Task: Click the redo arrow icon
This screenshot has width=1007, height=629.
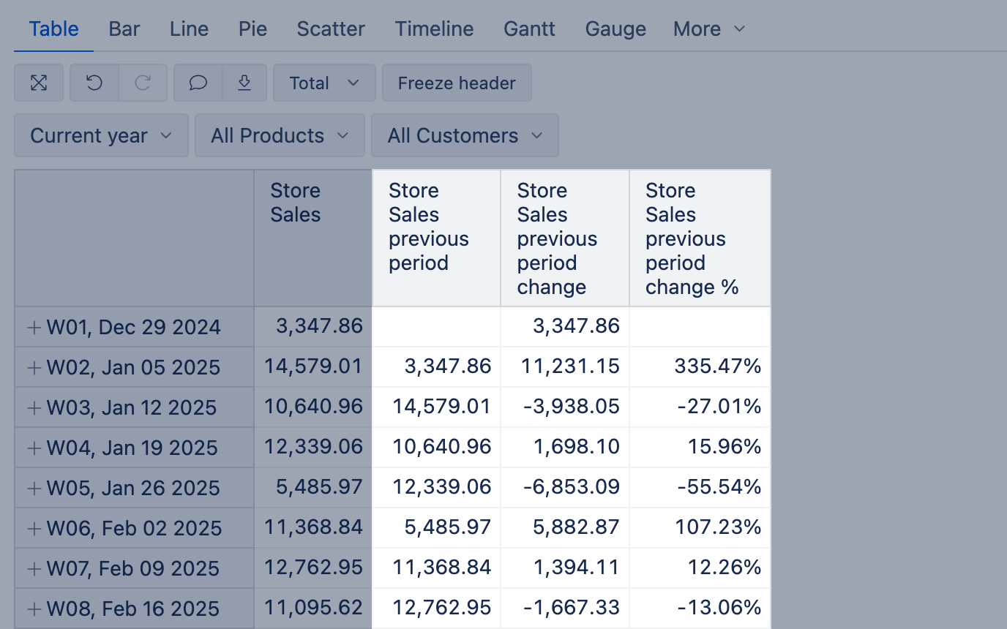Action: pos(143,83)
